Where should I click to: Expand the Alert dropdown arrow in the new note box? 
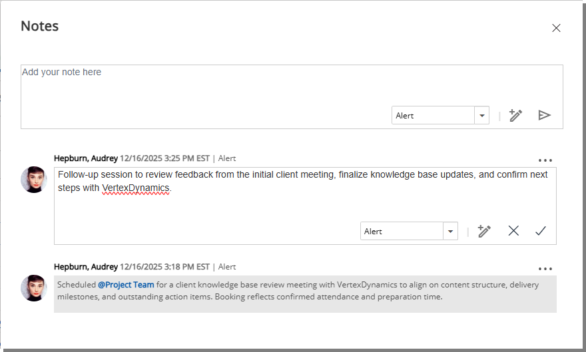[x=481, y=115]
